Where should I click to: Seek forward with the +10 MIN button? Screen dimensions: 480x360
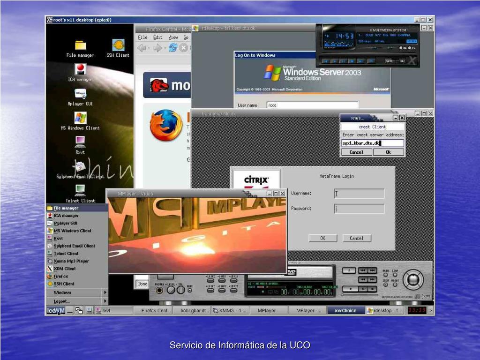(234, 290)
